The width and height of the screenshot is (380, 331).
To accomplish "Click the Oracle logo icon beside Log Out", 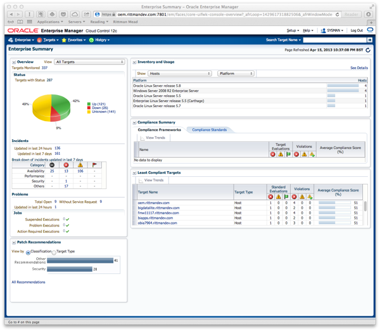I will click(x=370, y=30).
